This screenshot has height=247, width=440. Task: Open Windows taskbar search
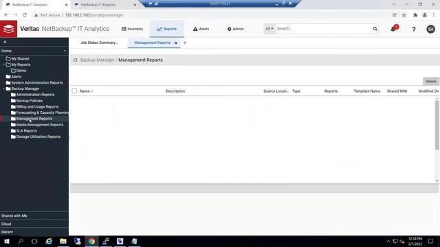click(x=21, y=241)
